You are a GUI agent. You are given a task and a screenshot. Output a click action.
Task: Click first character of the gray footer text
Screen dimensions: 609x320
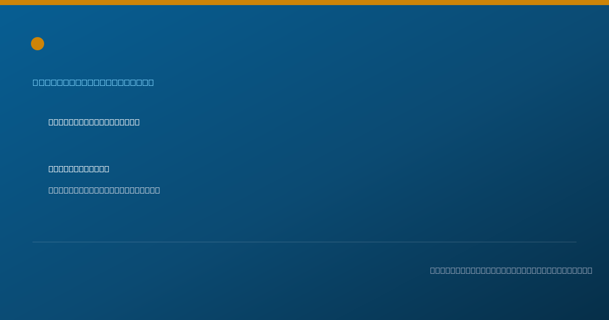click(433, 270)
